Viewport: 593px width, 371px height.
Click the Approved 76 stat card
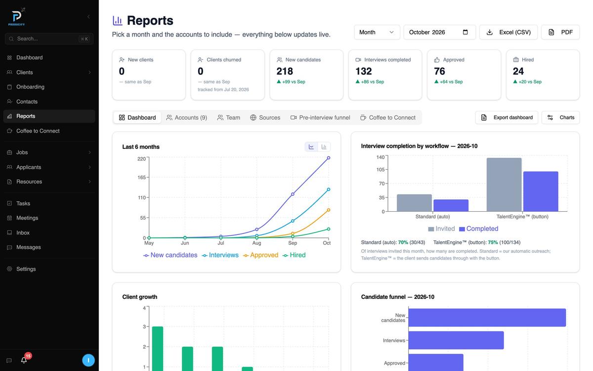coord(464,75)
